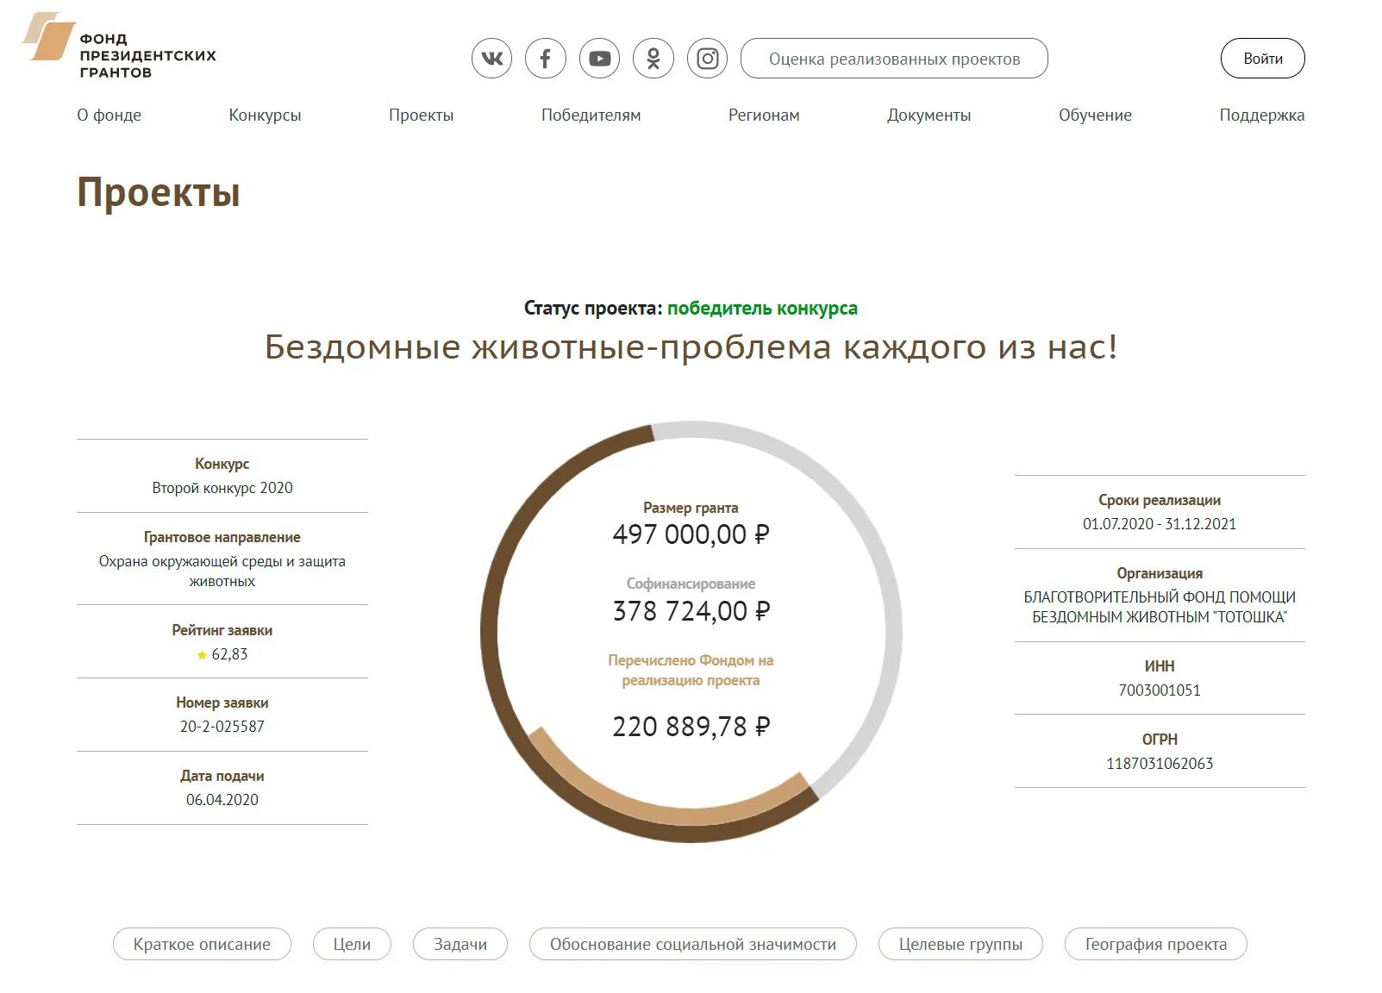Select the Краткое описание tab

pos(202,944)
